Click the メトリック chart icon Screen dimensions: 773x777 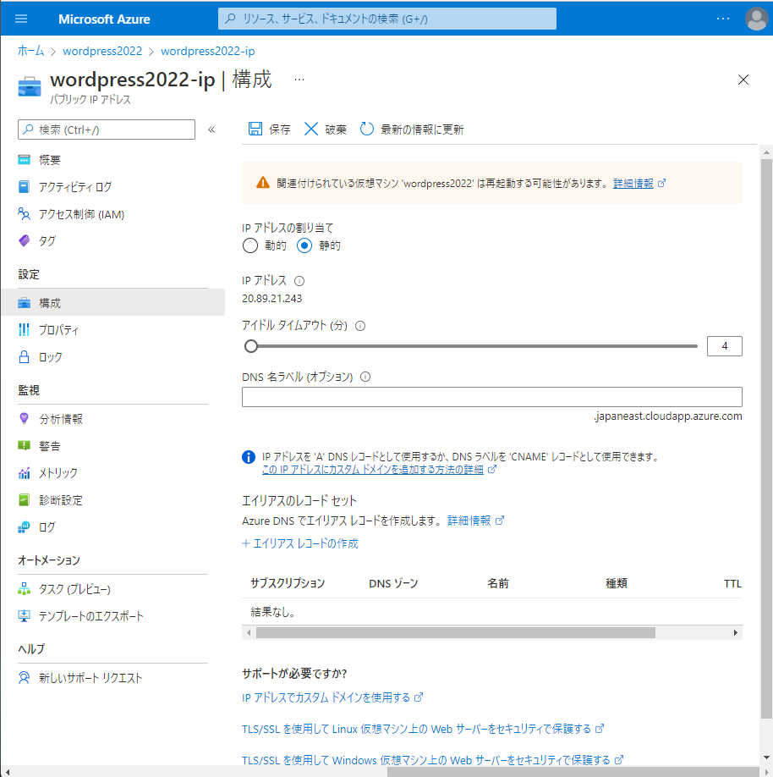[24, 473]
